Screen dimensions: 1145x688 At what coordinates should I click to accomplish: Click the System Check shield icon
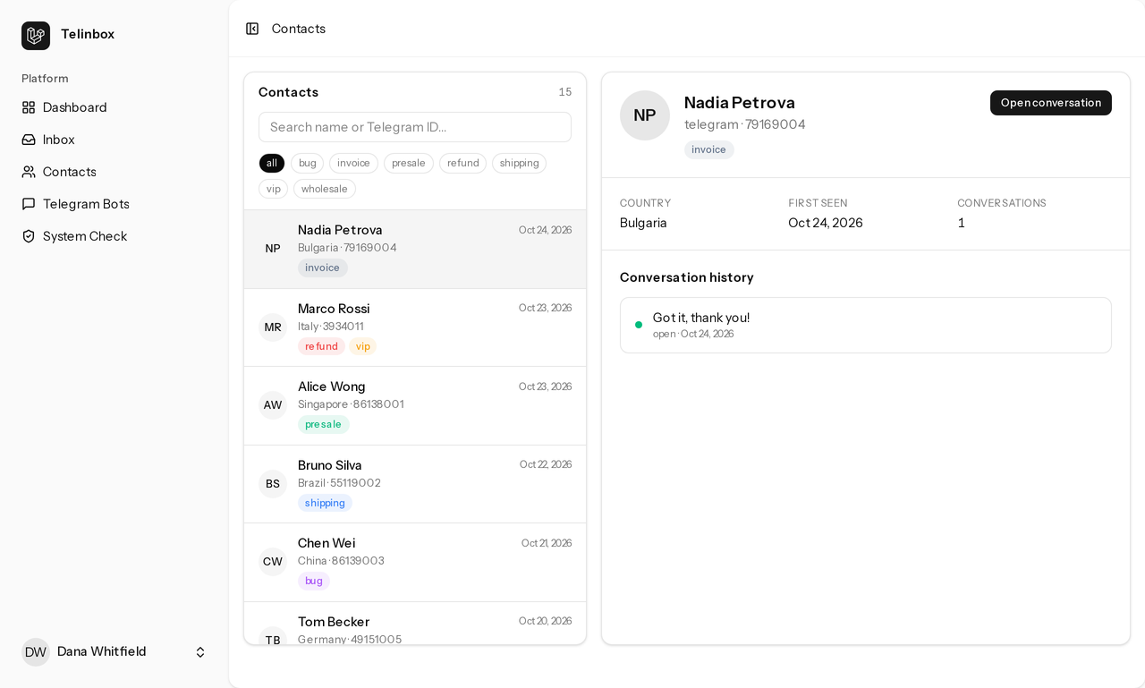(x=29, y=236)
